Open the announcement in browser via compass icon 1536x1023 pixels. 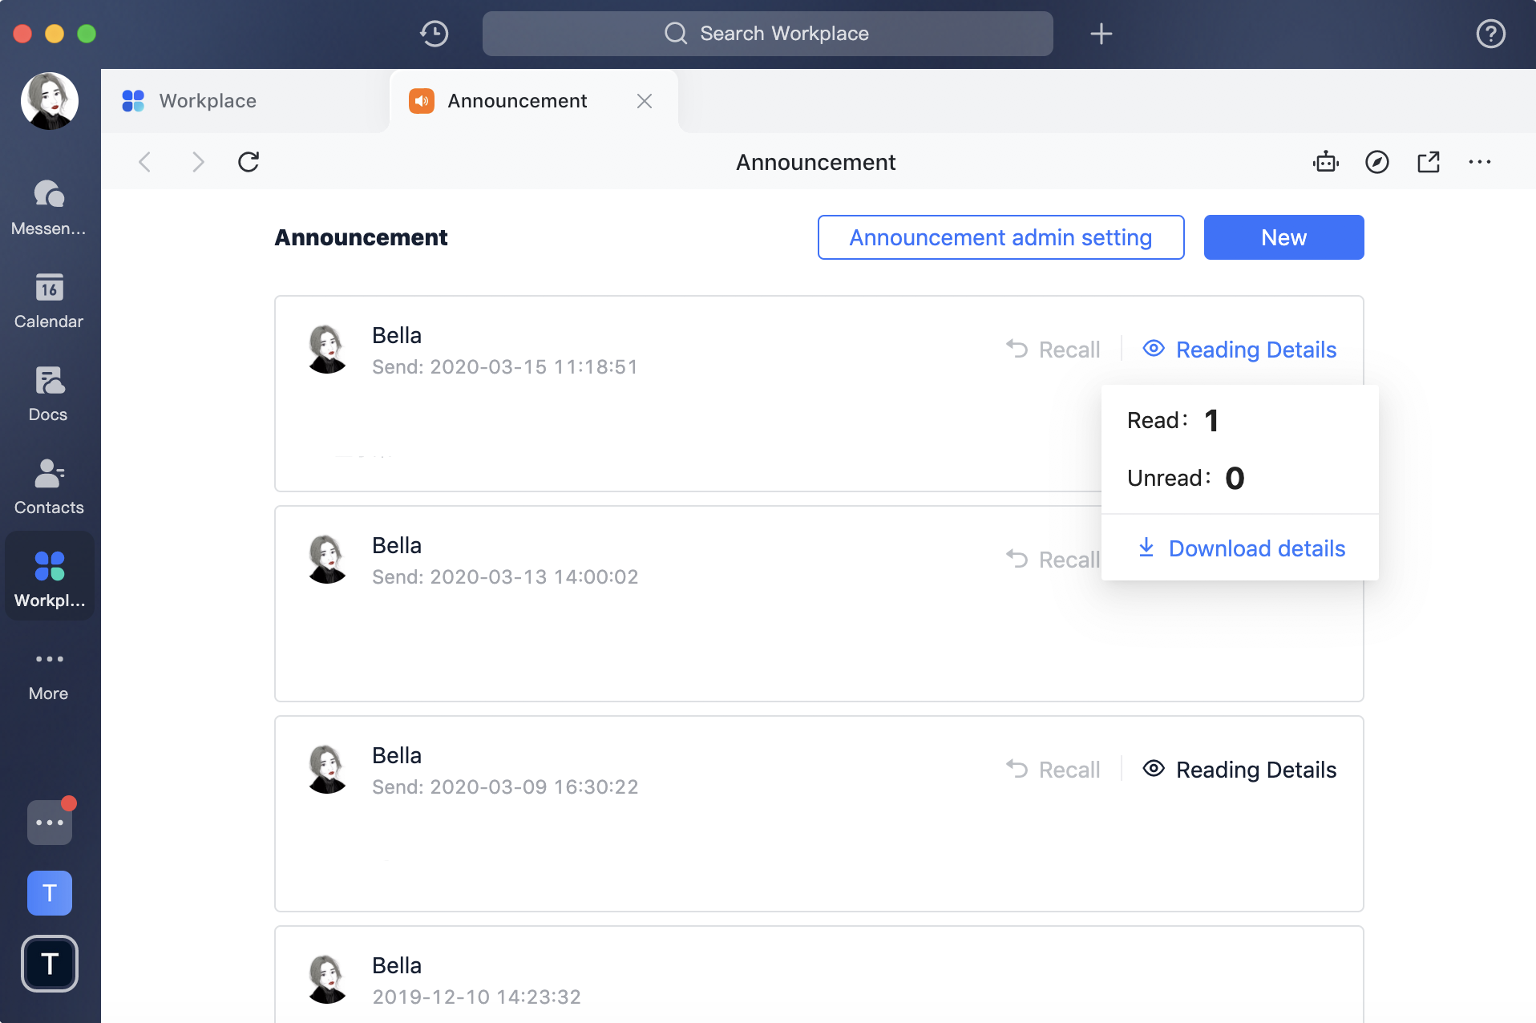[1376, 162]
